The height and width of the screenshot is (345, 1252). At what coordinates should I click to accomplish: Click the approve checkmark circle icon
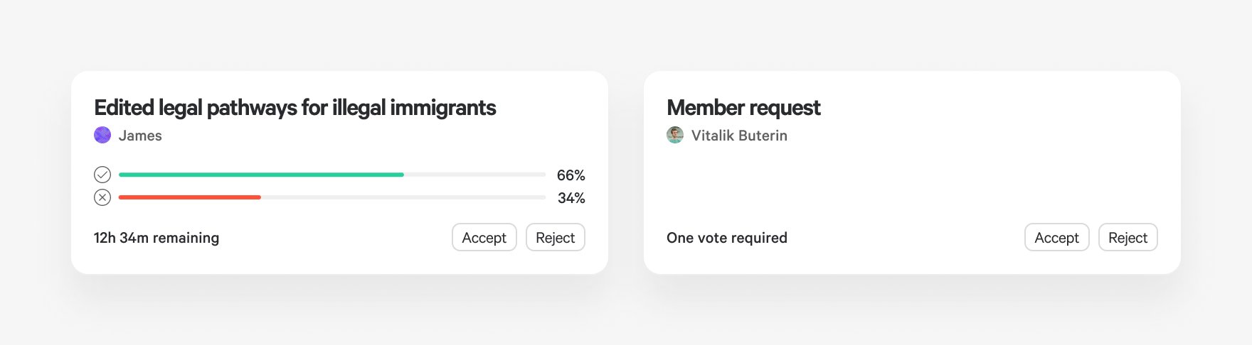(102, 175)
